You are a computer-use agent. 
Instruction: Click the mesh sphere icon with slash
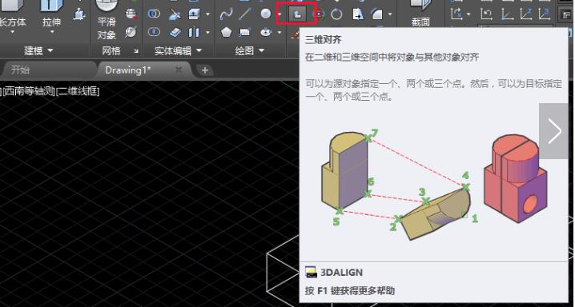point(131,32)
